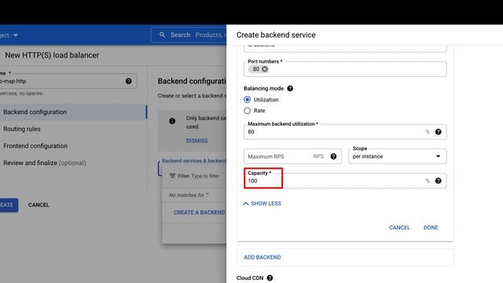
Task: Open the project selector dropdown arrow
Action: pyautogui.click(x=16, y=35)
